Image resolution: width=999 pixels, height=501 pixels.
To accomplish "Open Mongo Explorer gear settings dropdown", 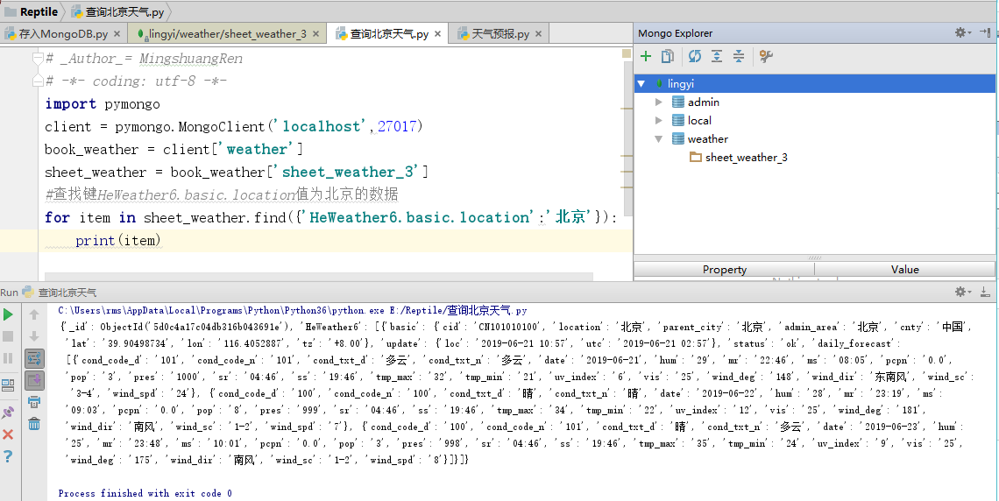I will click(x=962, y=33).
